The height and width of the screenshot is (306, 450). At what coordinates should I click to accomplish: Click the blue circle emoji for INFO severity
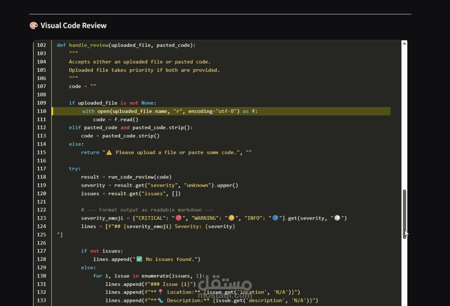(x=275, y=218)
